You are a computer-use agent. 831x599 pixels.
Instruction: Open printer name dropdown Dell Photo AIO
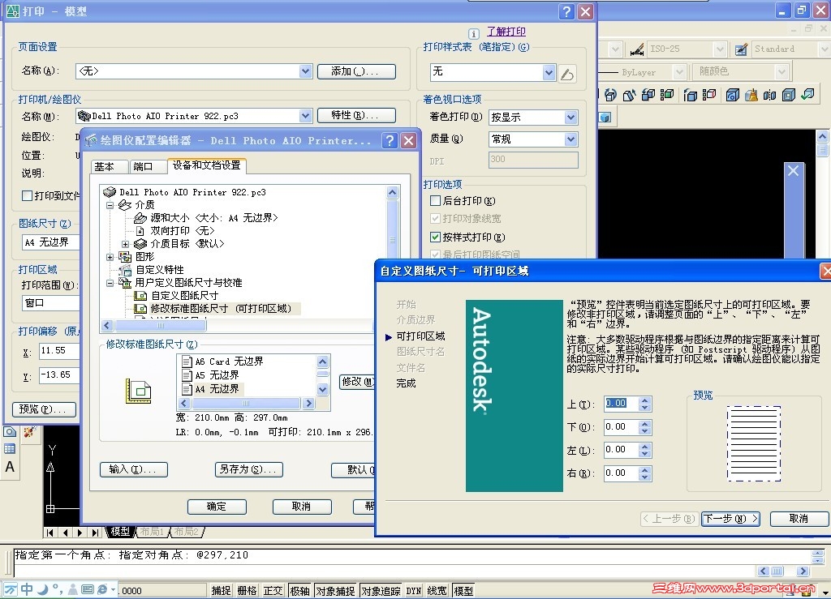[x=305, y=115]
